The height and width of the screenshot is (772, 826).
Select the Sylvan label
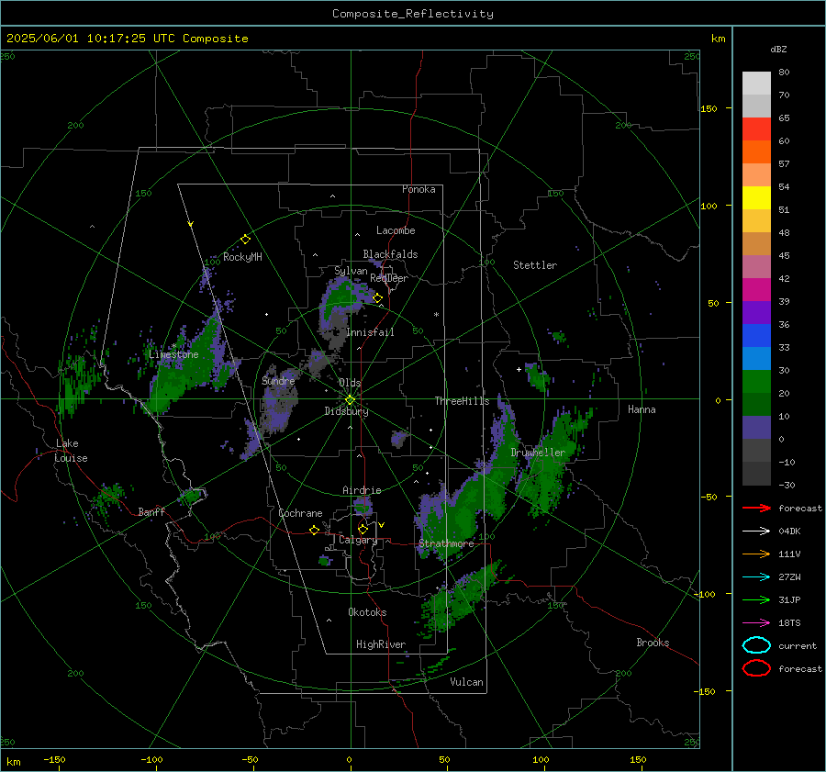point(351,271)
